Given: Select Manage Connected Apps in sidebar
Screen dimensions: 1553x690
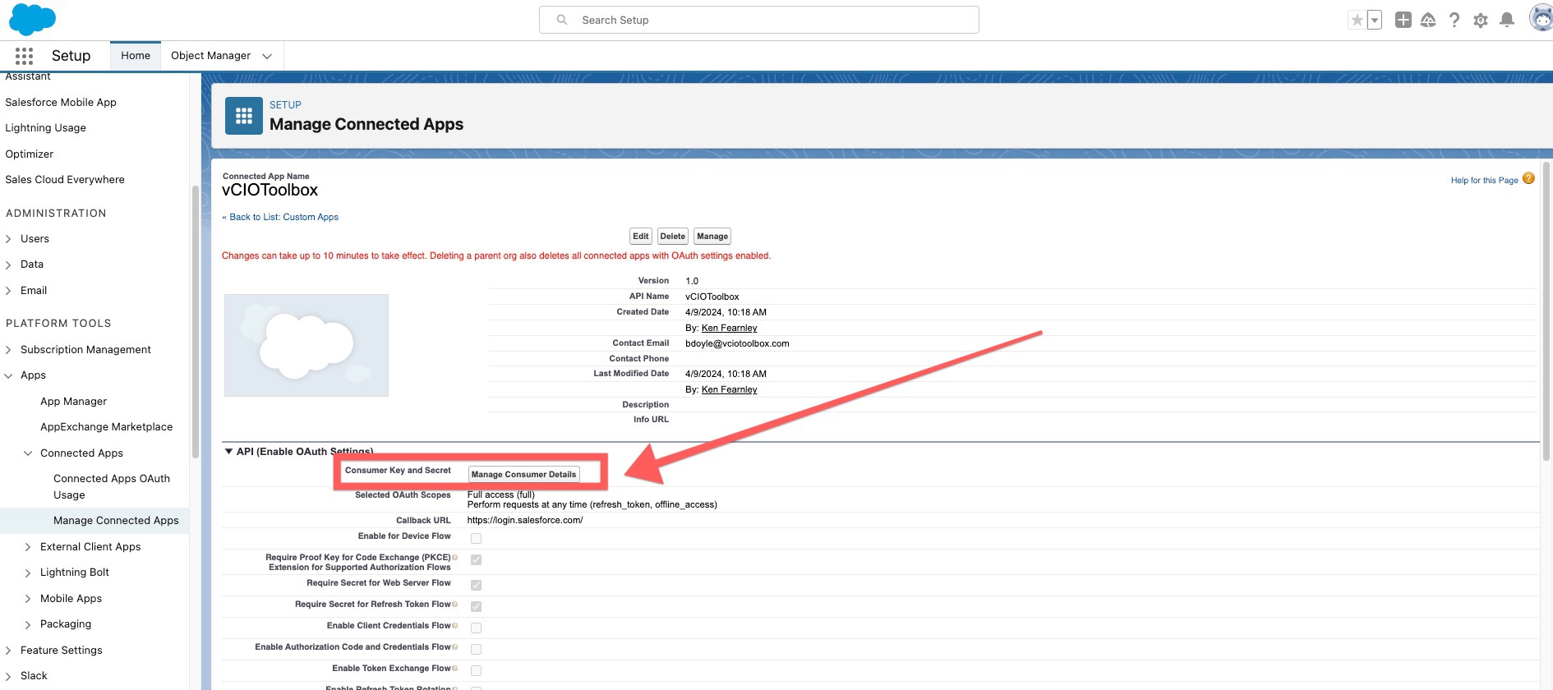Looking at the screenshot, I should (116, 520).
